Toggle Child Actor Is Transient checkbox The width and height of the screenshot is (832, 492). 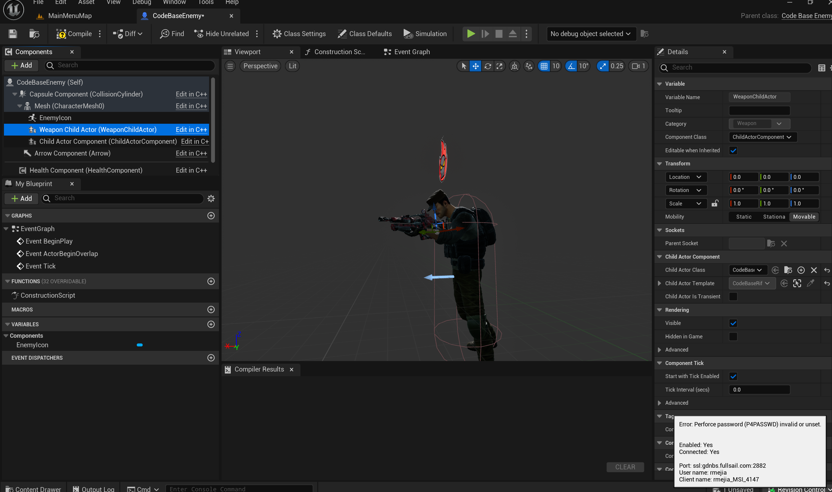[x=733, y=296]
